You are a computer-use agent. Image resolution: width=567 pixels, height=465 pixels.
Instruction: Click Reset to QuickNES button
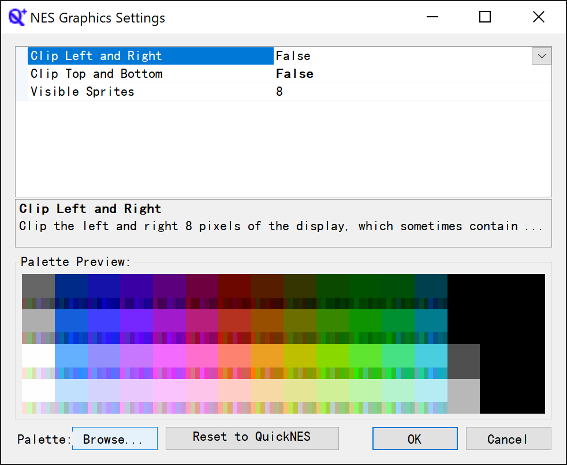[x=252, y=438]
